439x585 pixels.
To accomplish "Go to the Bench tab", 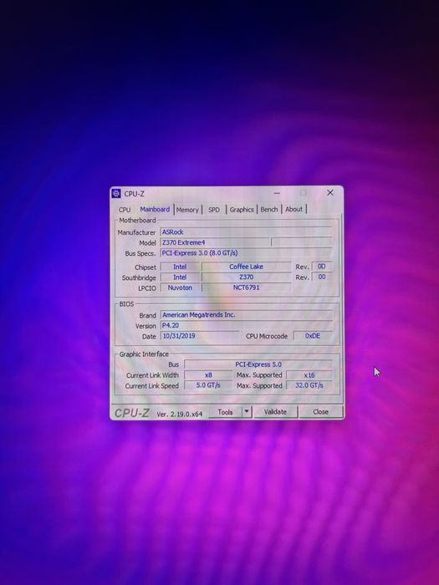I will 269,209.
